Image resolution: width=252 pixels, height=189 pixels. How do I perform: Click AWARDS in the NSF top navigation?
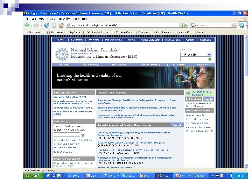coord(94,40)
